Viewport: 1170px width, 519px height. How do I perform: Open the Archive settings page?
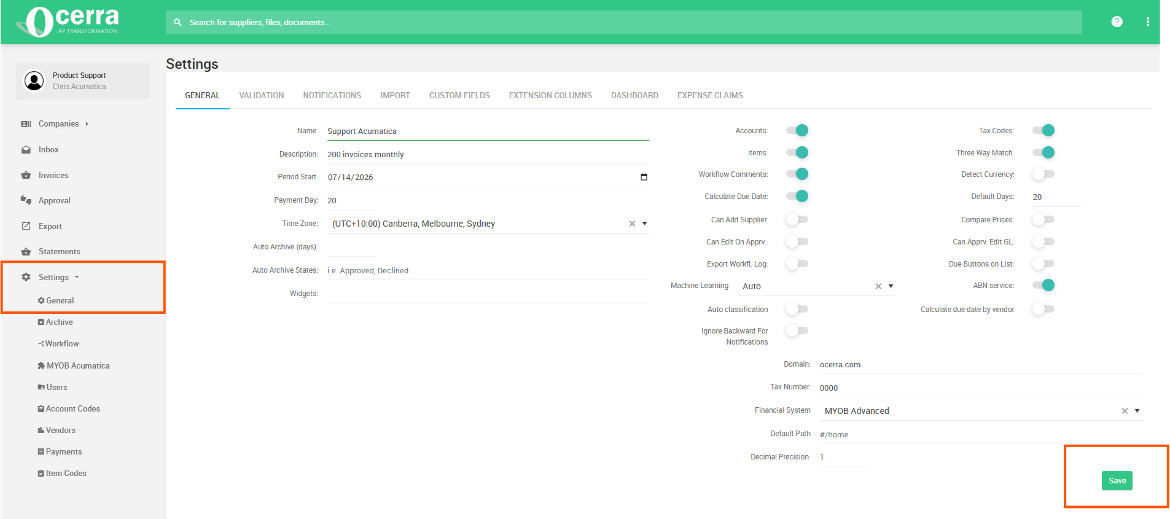[x=55, y=322]
